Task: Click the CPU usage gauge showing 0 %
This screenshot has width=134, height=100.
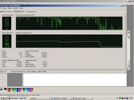Action: pos(7,23)
